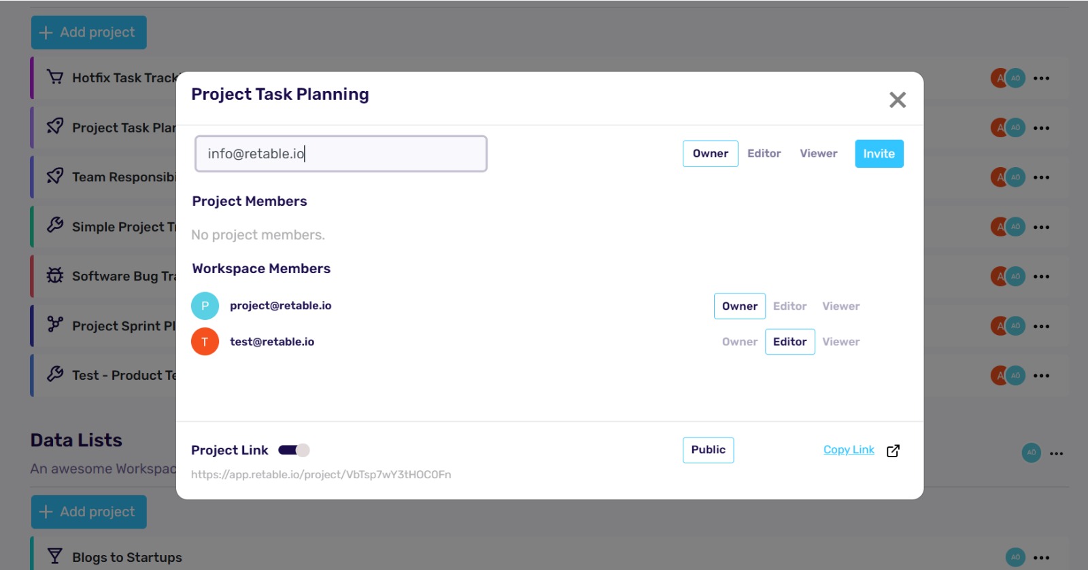The height and width of the screenshot is (570, 1088).
Task: Click the open-in-new-tab icon beside Copy Link
Action: tap(894, 451)
